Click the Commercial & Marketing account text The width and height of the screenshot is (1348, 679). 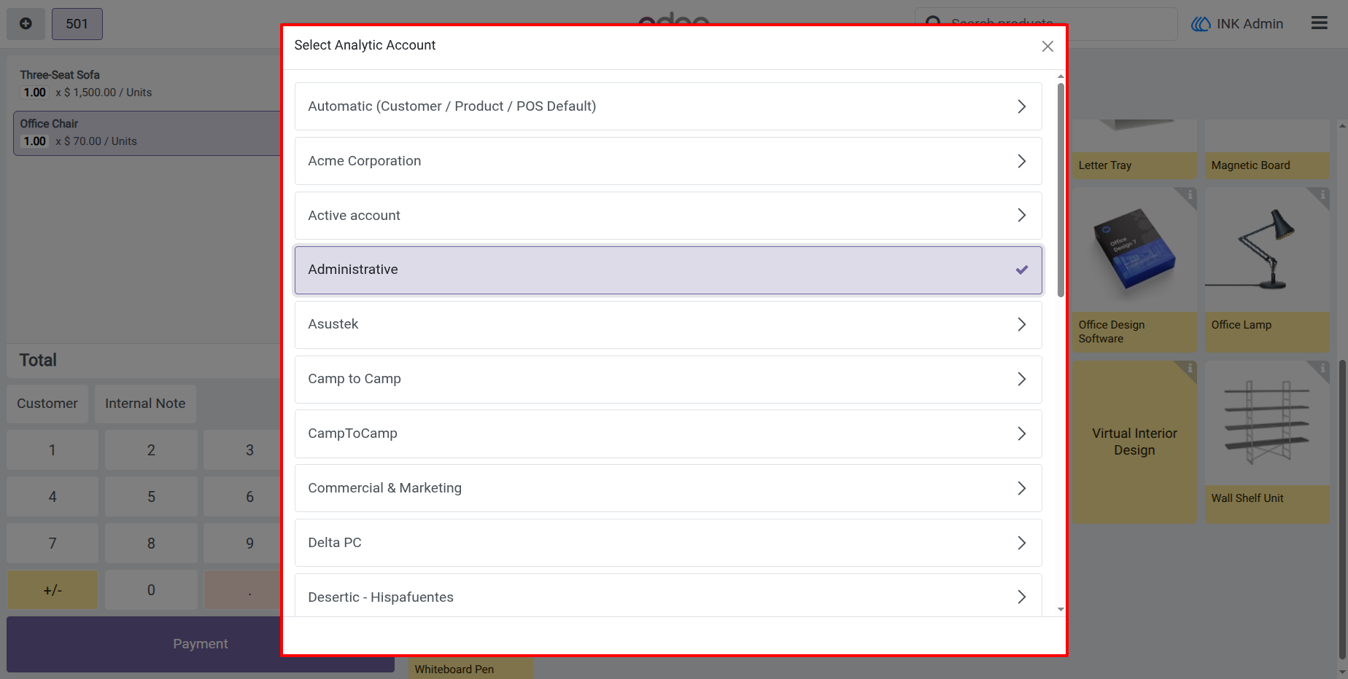pyautogui.click(x=384, y=488)
